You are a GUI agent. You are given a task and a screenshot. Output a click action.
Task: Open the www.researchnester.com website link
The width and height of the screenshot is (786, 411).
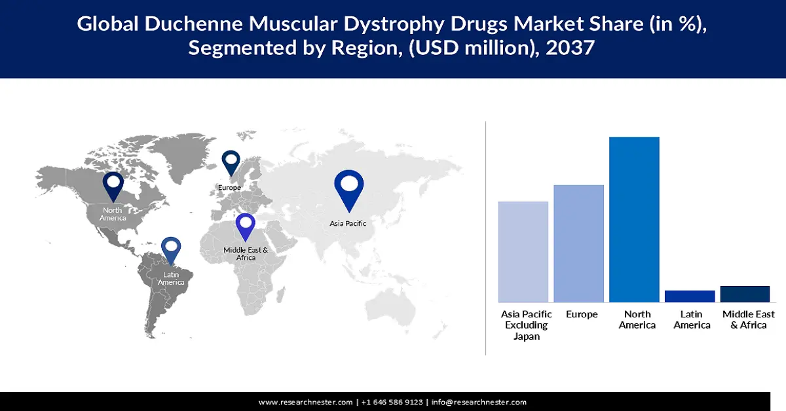[x=305, y=402]
